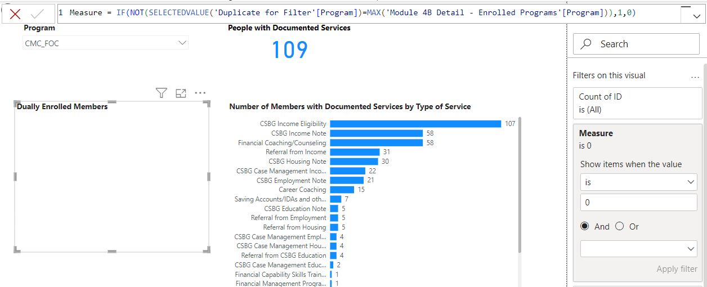The width and height of the screenshot is (707, 287).
Task: Open ellipsis next to Filters on this visual
Action: click(695, 76)
